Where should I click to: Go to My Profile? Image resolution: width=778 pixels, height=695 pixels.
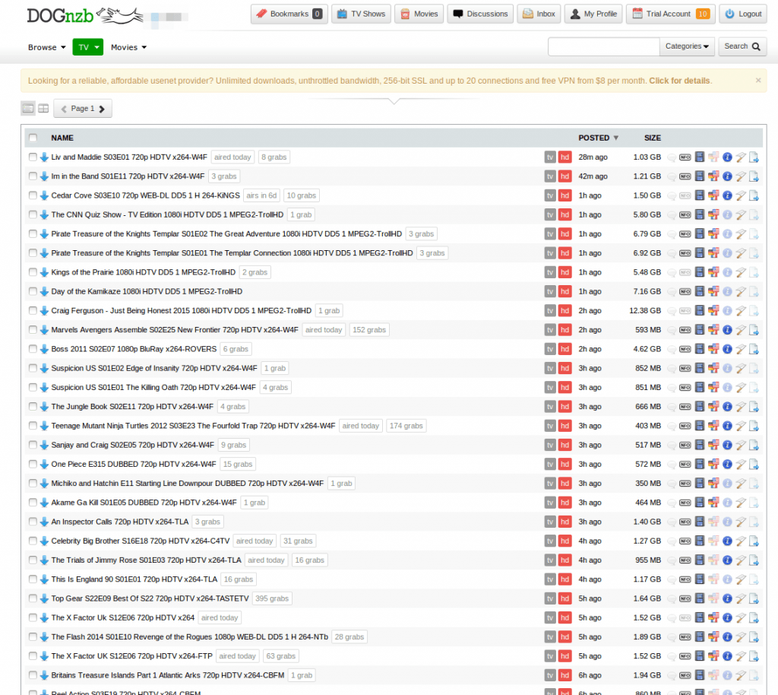click(x=593, y=14)
